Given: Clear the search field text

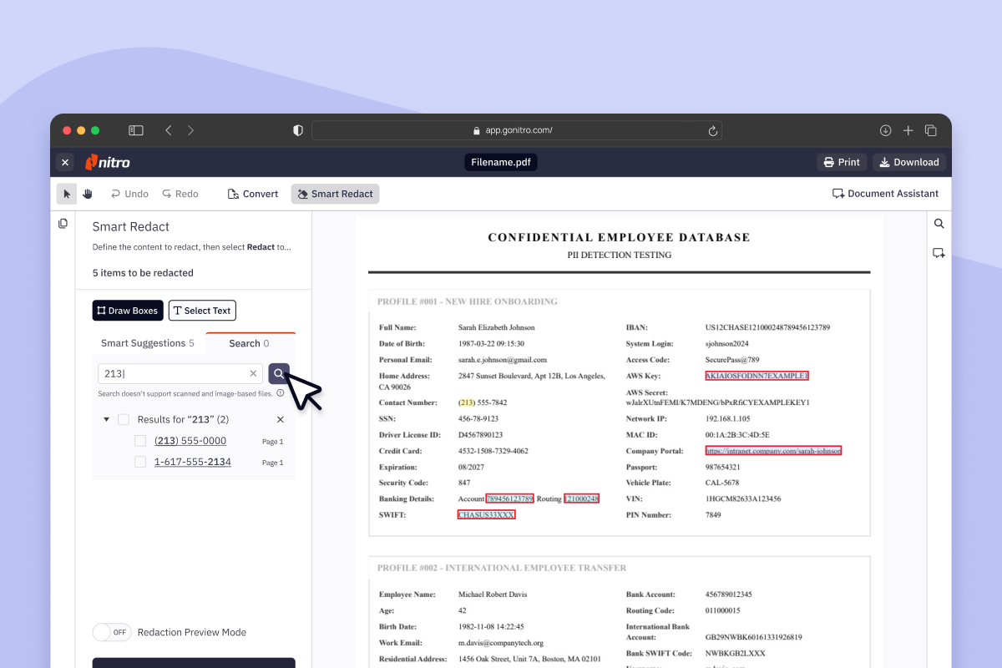Looking at the screenshot, I should (254, 374).
